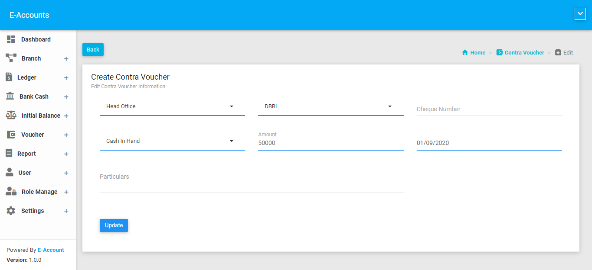Image resolution: width=592 pixels, height=270 pixels.
Task: Go to Home via breadcrumb
Action: (x=474, y=52)
